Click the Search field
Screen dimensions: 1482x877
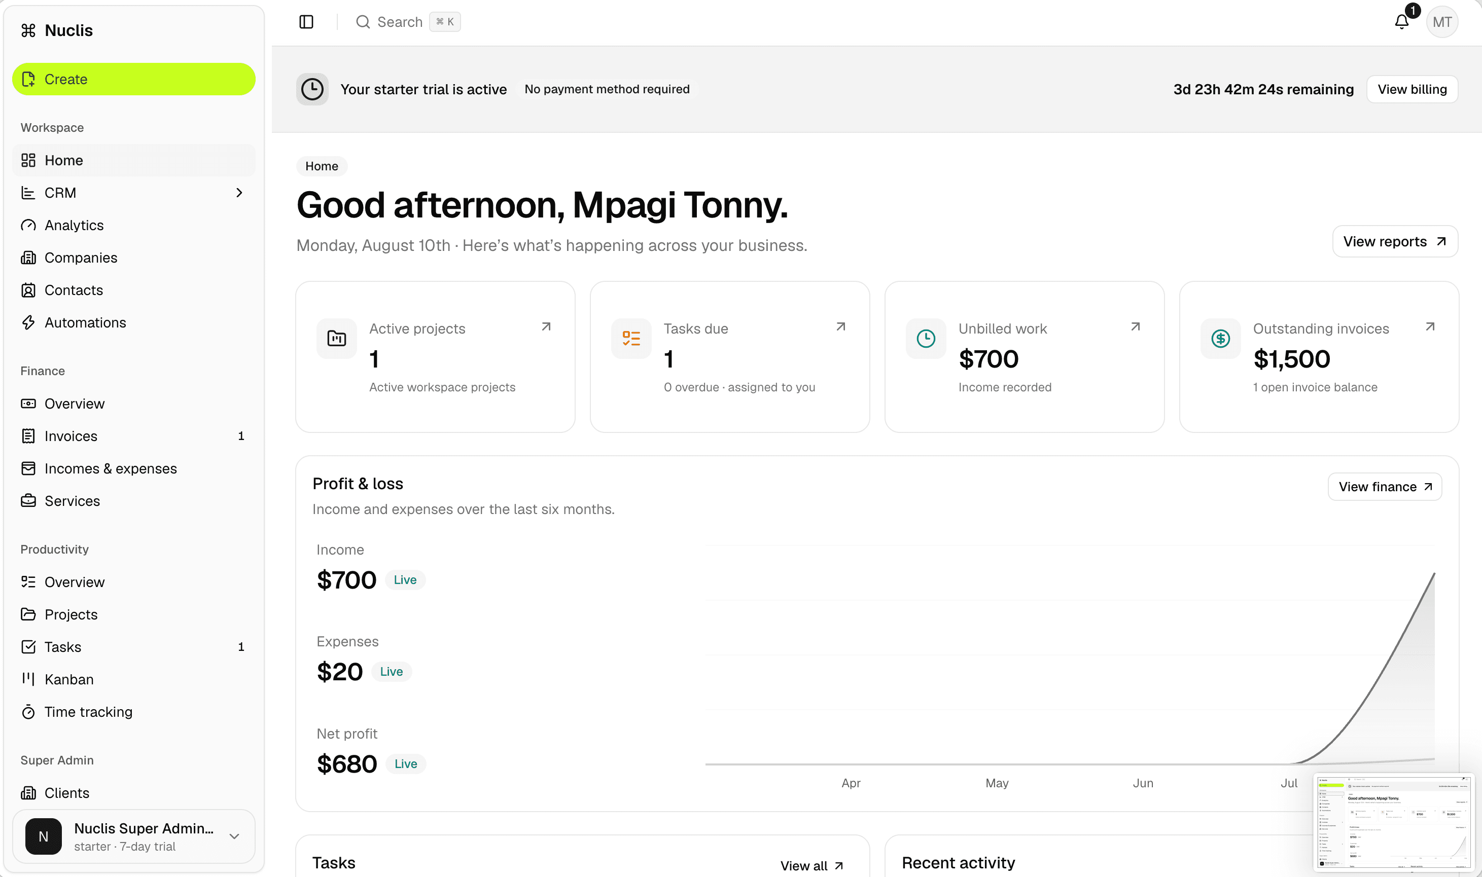[x=408, y=22]
